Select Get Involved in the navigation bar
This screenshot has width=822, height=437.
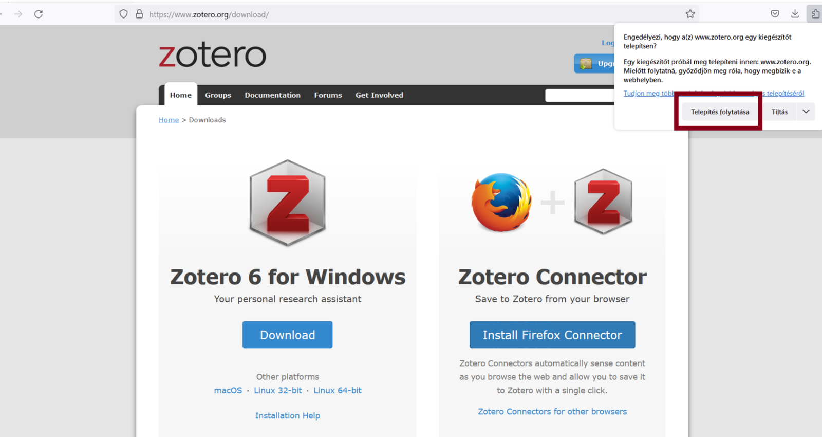pyautogui.click(x=380, y=95)
